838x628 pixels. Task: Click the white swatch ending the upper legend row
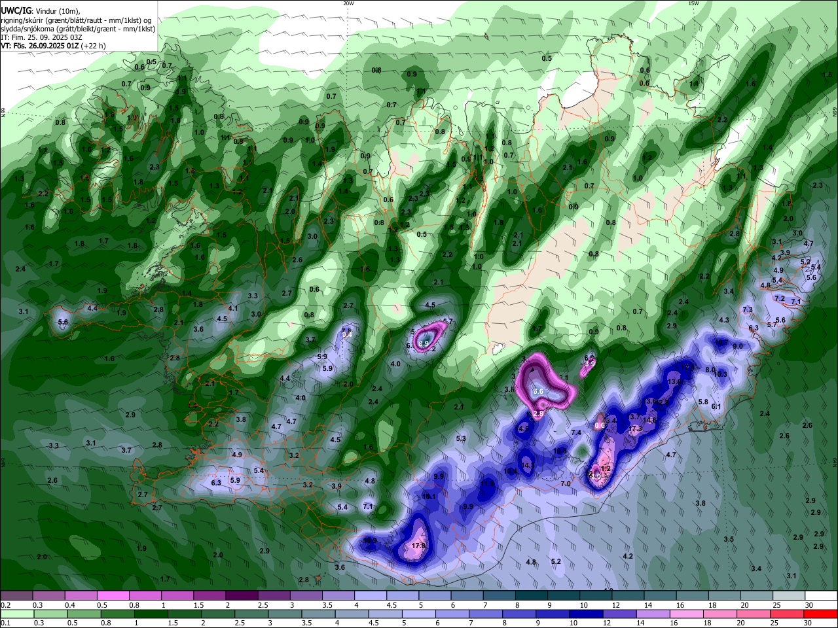(x=820, y=596)
